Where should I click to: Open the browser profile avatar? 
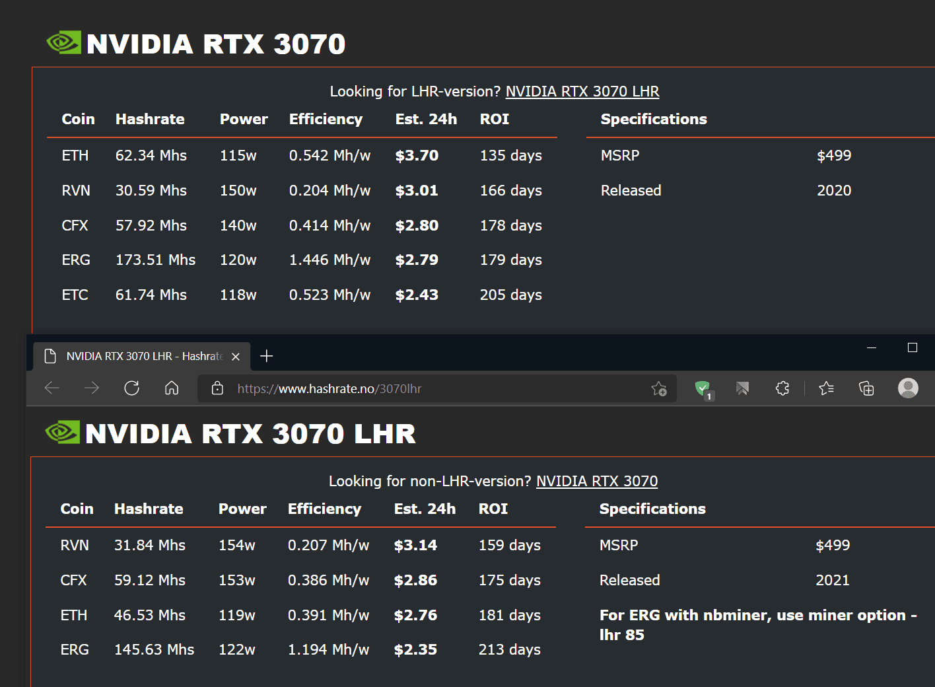coord(909,388)
